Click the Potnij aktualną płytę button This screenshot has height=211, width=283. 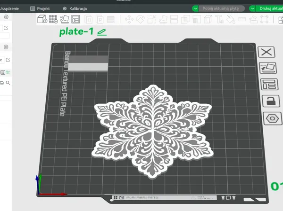tap(222, 8)
